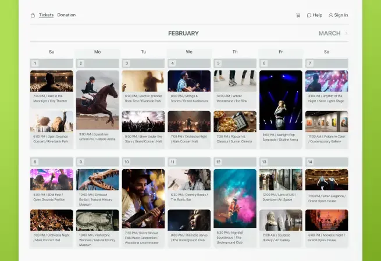Open Swan Elegance ballet thumbnail
The height and width of the screenshot is (261, 381).
pyautogui.click(x=326, y=180)
